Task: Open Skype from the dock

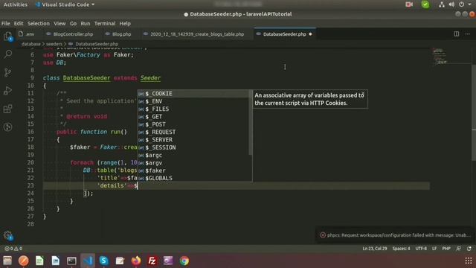Action: (x=104, y=261)
